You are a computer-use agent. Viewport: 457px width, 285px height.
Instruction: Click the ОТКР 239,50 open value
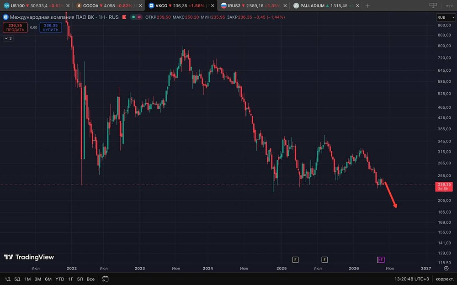click(158, 17)
